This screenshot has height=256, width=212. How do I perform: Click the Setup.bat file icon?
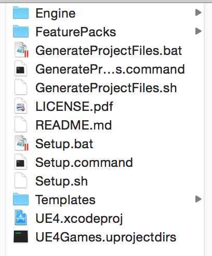coord(21,143)
